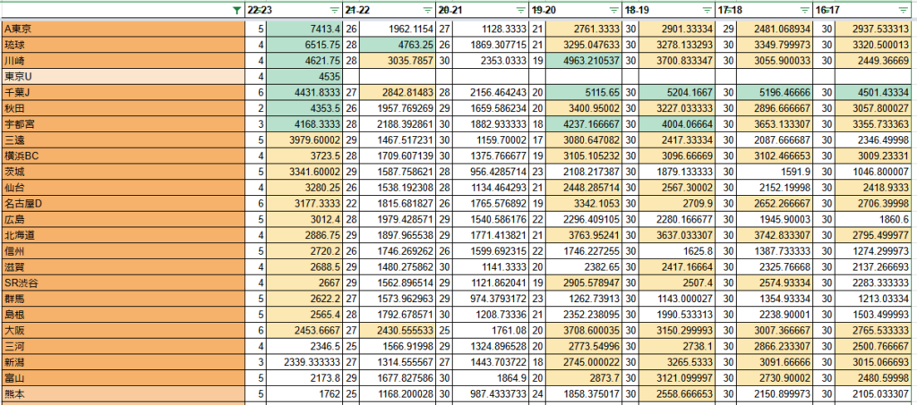This screenshot has height=405, width=917.
Task: Select the green cell with value 7413.4
Action: point(304,29)
